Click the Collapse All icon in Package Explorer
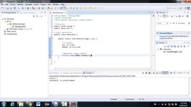The image size is (191, 107). click(x=34, y=16)
